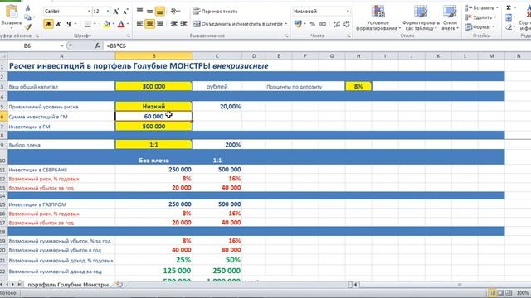Screen dimensions: 531x298
Task: Click the formula bar with =B3*C5
Action: click(317, 46)
